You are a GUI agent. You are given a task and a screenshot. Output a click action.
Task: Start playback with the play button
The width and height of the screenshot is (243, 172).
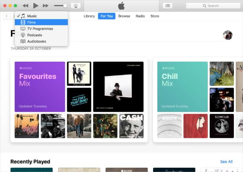pyautogui.click(x=36, y=6)
